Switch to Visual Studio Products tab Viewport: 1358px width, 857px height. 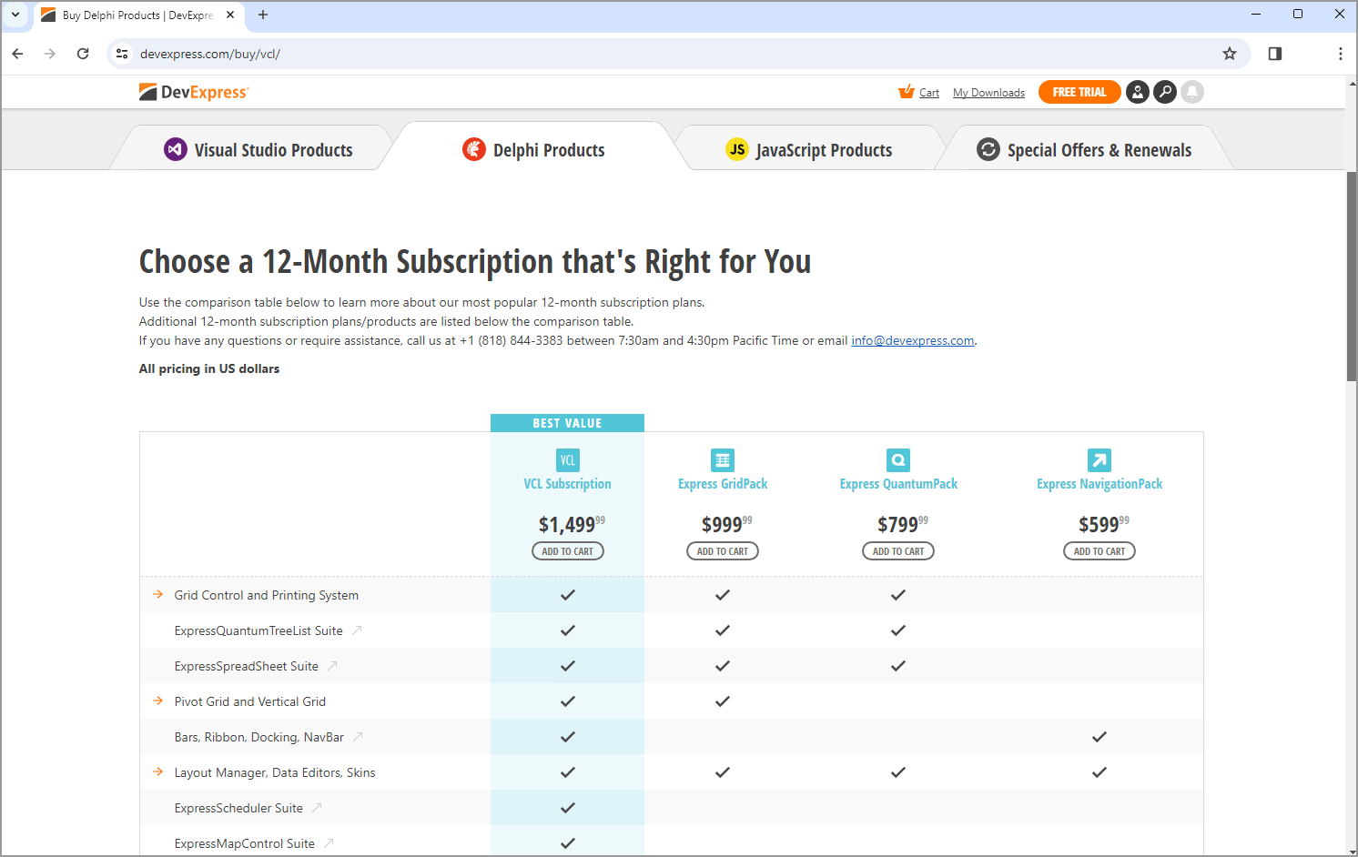258,150
